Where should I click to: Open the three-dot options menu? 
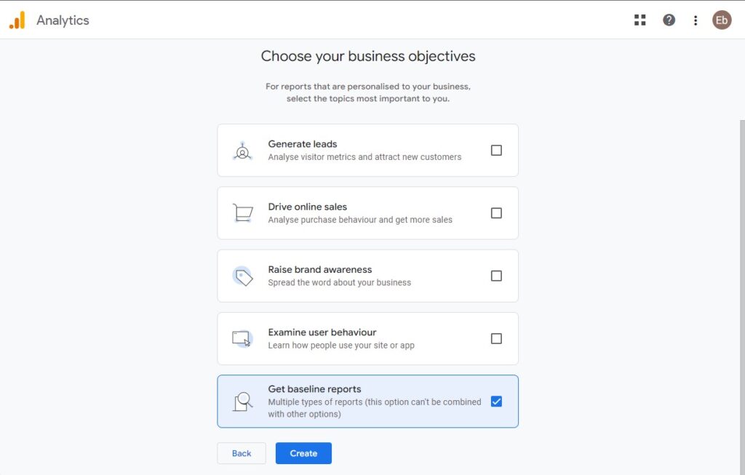pos(695,20)
